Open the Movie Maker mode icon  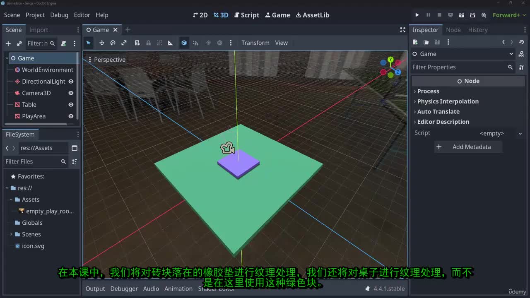point(484,15)
